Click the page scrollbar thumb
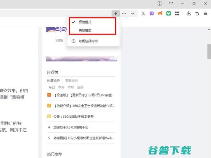211x158 pixels. 209,52
